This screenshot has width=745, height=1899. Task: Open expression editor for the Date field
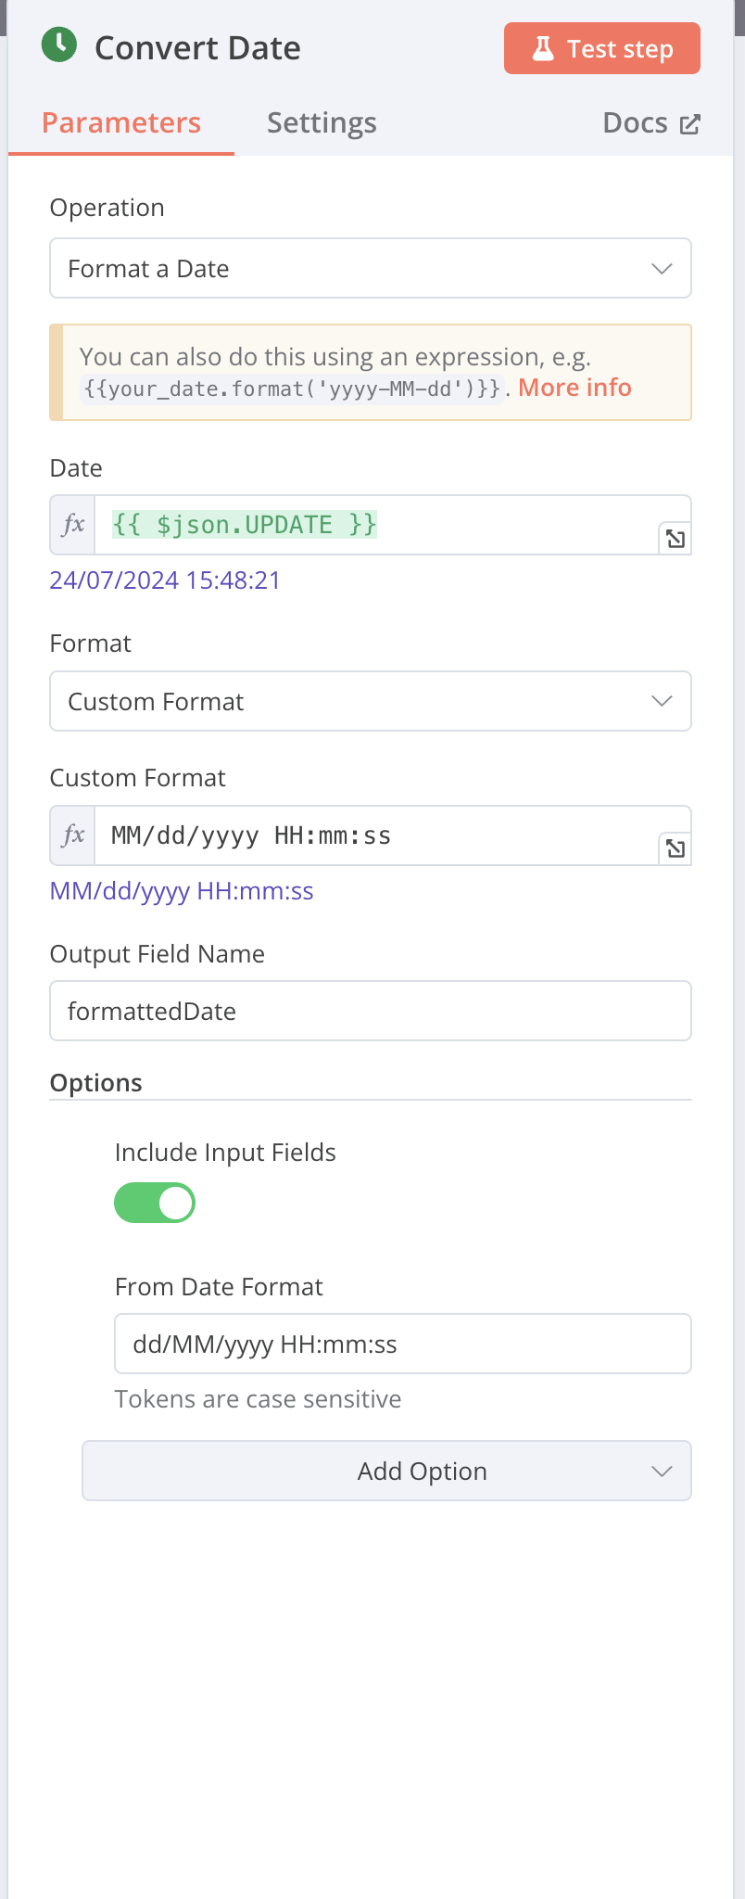pyautogui.click(x=676, y=539)
